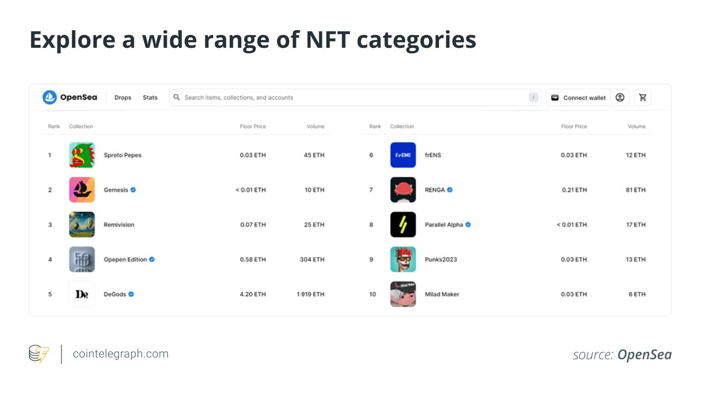Click the OpenSea logo icon

(x=50, y=98)
